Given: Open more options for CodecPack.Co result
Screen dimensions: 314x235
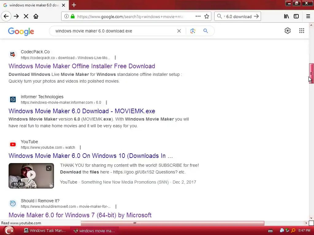Looking at the screenshot, I should pyautogui.click(x=115, y=58).
